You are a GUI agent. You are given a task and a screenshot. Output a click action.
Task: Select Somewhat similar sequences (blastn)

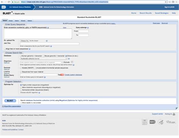21,90
